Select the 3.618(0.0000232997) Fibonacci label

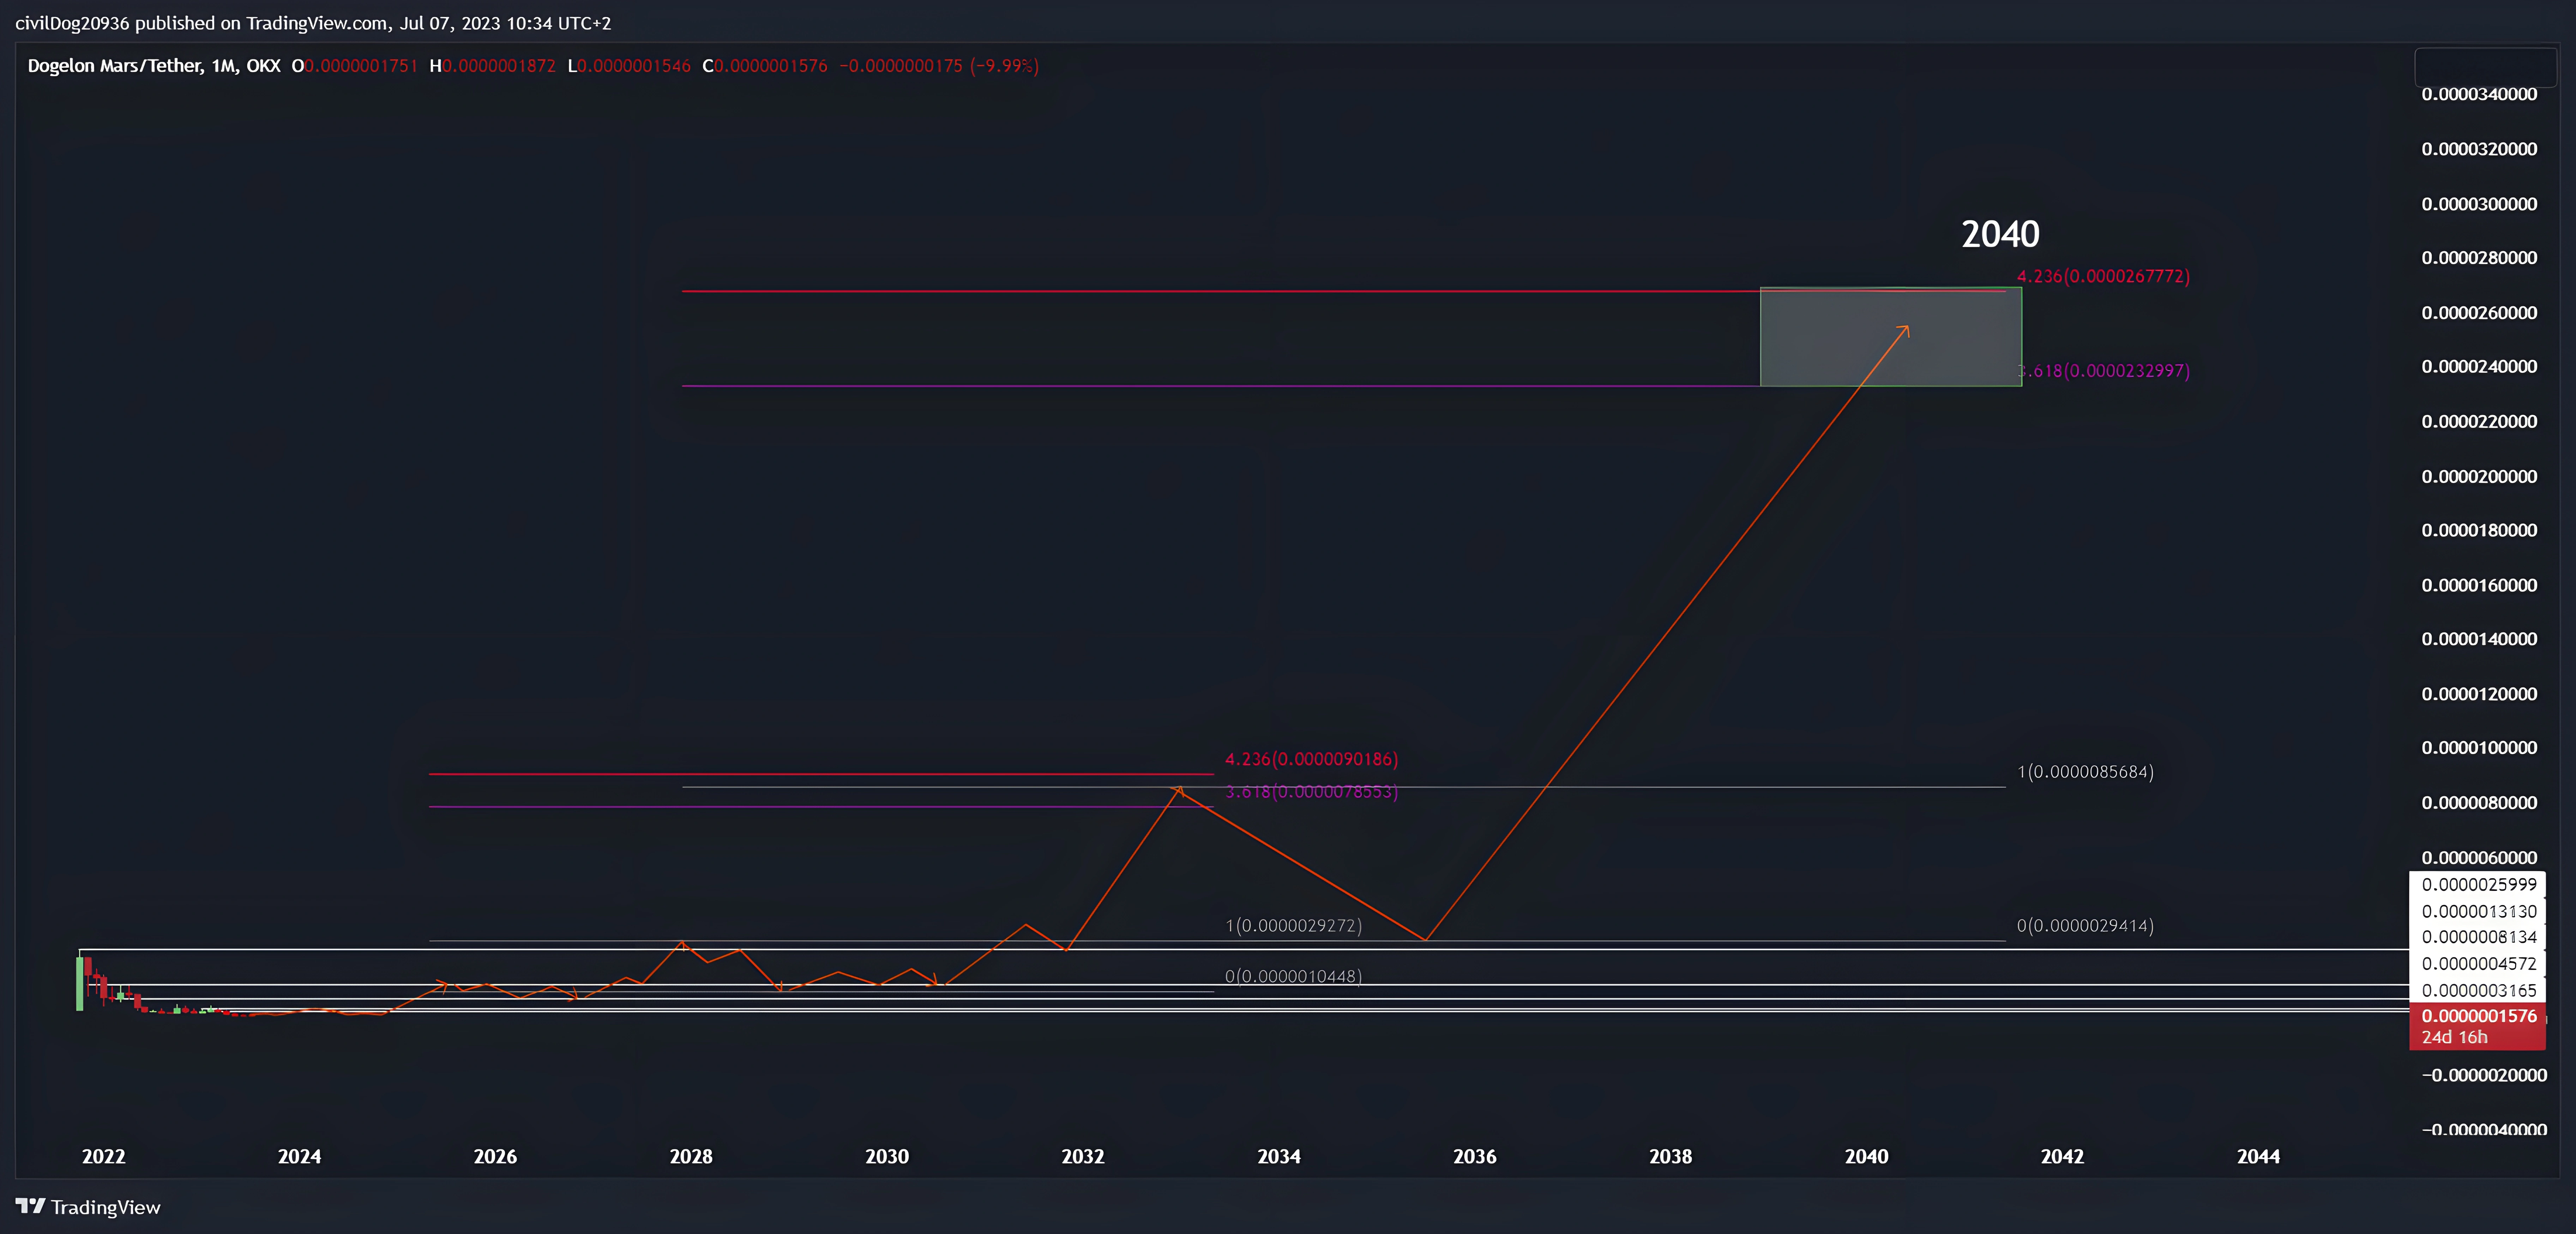coord(2103,371)
